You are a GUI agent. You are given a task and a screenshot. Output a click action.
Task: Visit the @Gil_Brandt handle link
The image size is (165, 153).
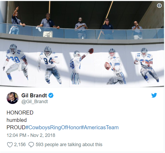click(x=35, y=102)
